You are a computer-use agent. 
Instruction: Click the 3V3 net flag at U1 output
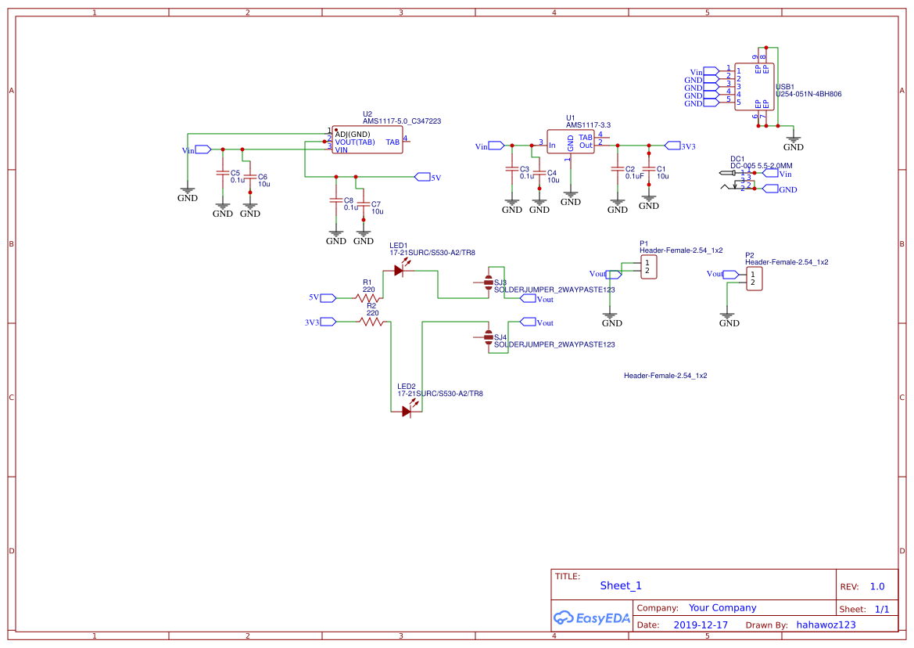[673, 146]
